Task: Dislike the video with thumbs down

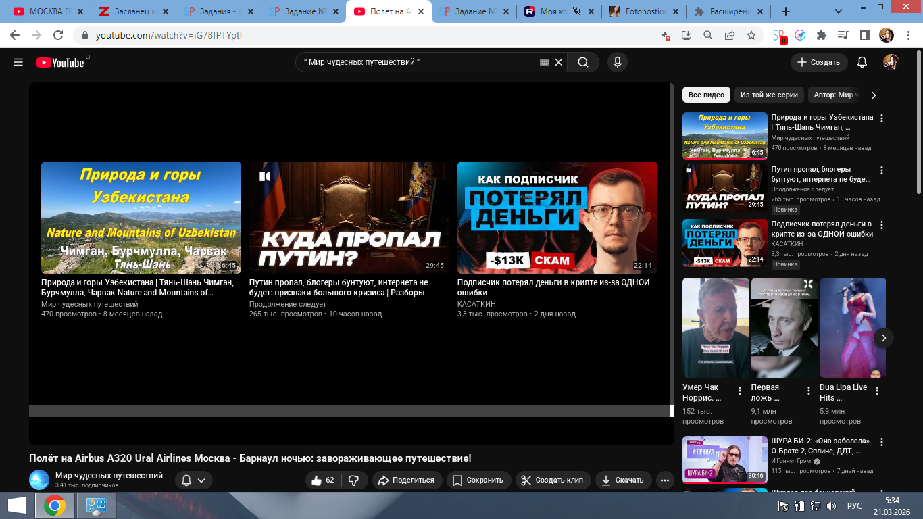Action: (x=353, y=480)
